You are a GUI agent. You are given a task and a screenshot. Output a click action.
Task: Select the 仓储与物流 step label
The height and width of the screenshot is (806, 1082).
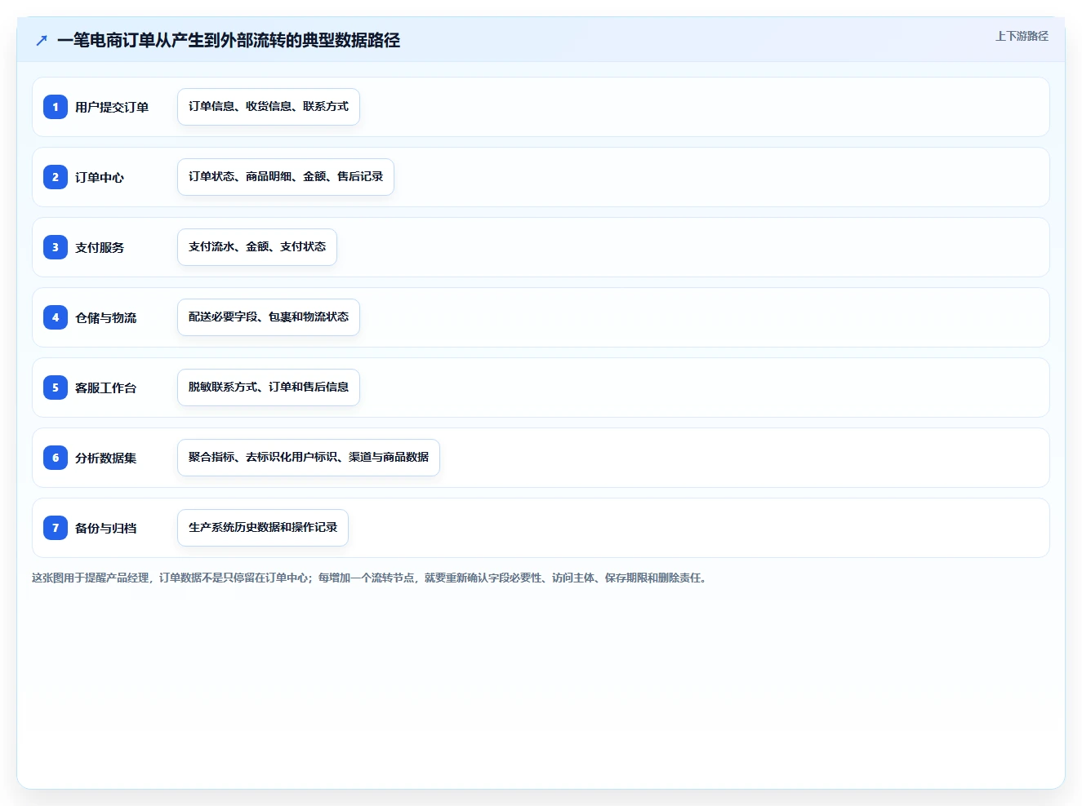coord(106,317)
